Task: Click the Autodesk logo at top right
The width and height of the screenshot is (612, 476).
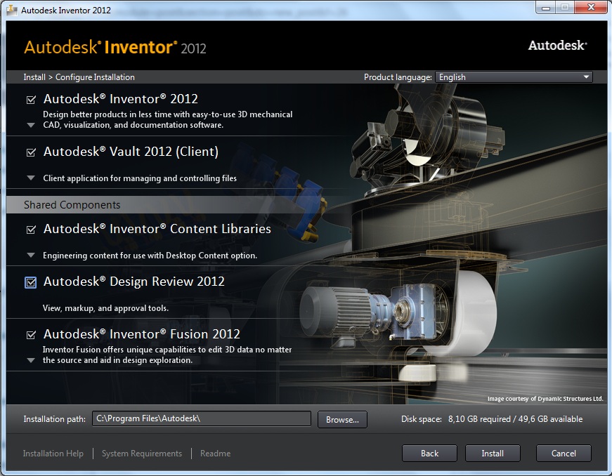Action: pos(557,46)
